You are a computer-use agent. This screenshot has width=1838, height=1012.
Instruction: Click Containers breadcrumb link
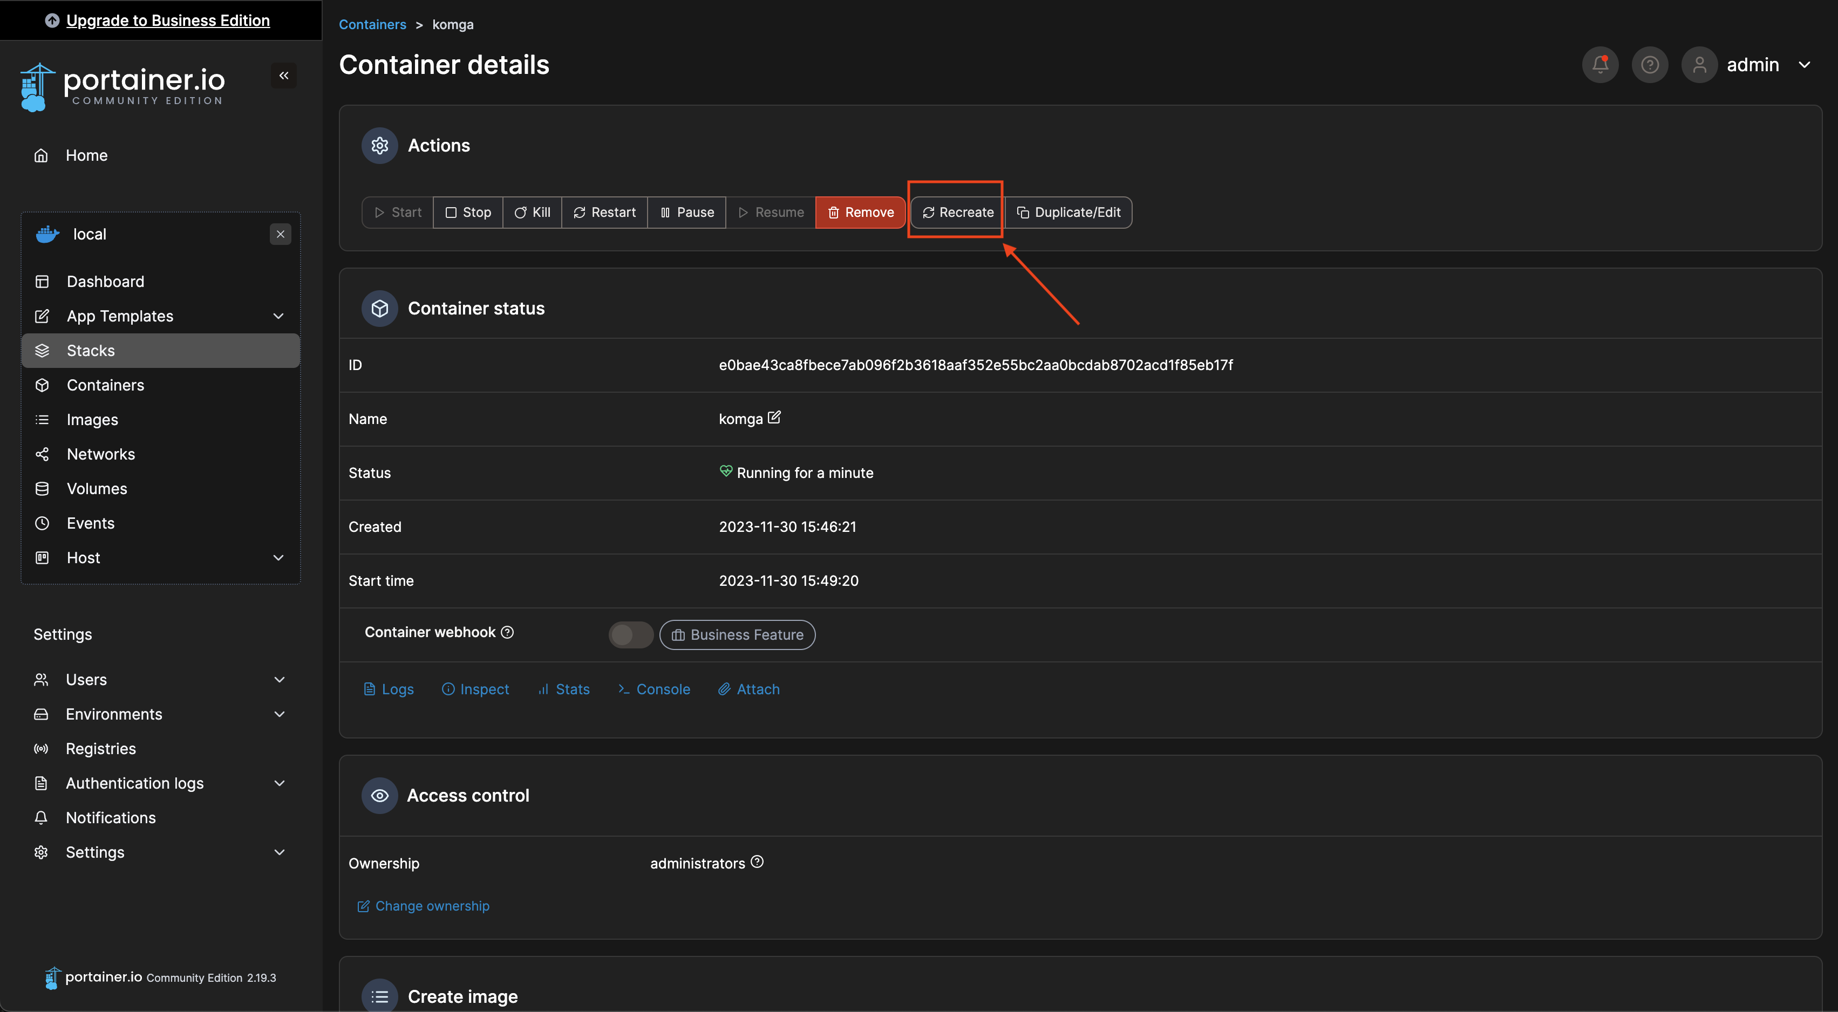[372, 24]
